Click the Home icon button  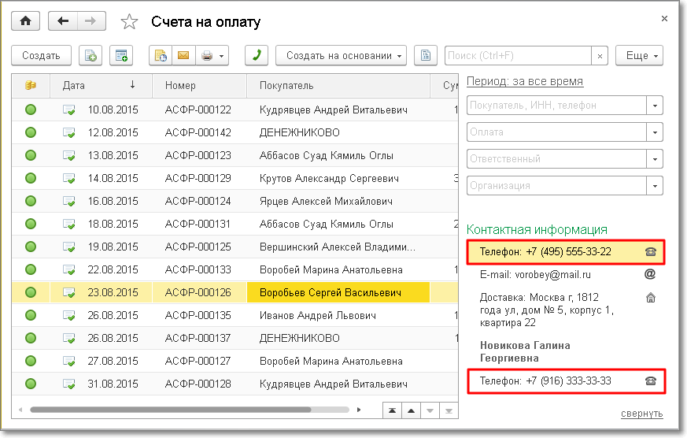(24, 21)
